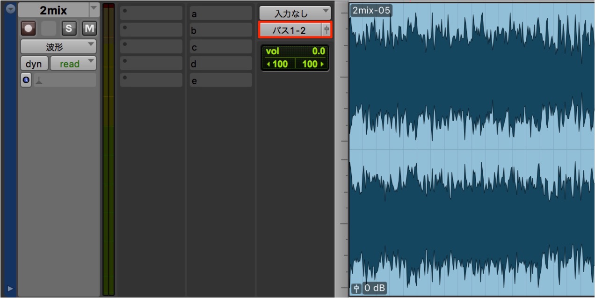Click the fourth empty send slot
Image resolution: width=595 pixels, height=298 pixels.
[151, 63]
